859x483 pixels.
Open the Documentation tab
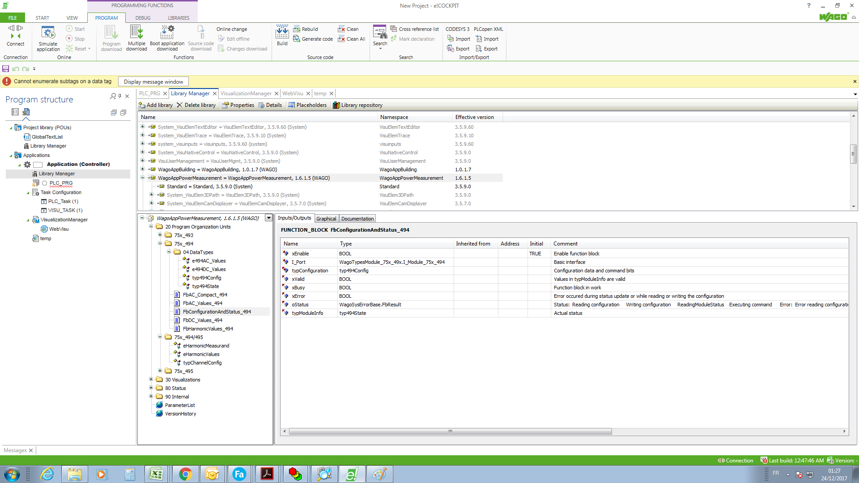[x=357, y=219]
